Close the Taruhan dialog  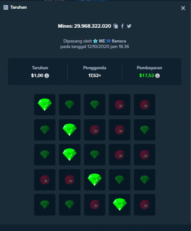tap(183, 8)
